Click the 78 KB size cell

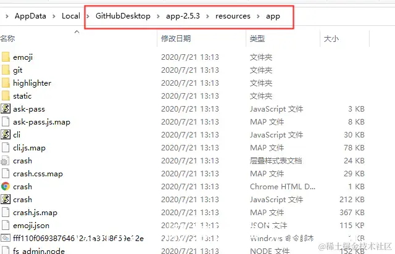(354, 147)
